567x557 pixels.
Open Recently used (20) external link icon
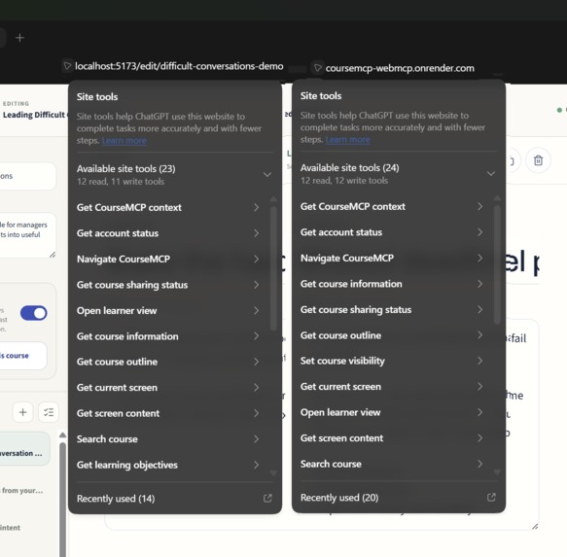491,498
